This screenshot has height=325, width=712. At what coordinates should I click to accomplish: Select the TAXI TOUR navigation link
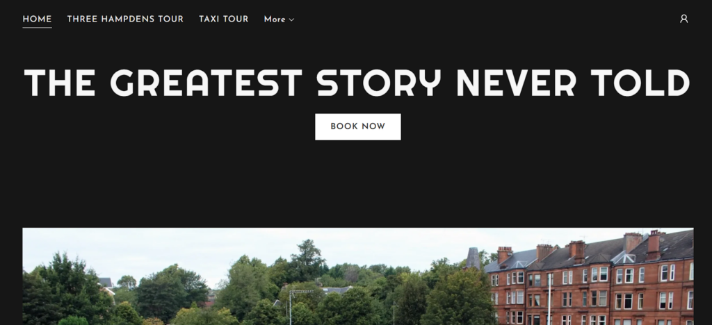point(223,19)
